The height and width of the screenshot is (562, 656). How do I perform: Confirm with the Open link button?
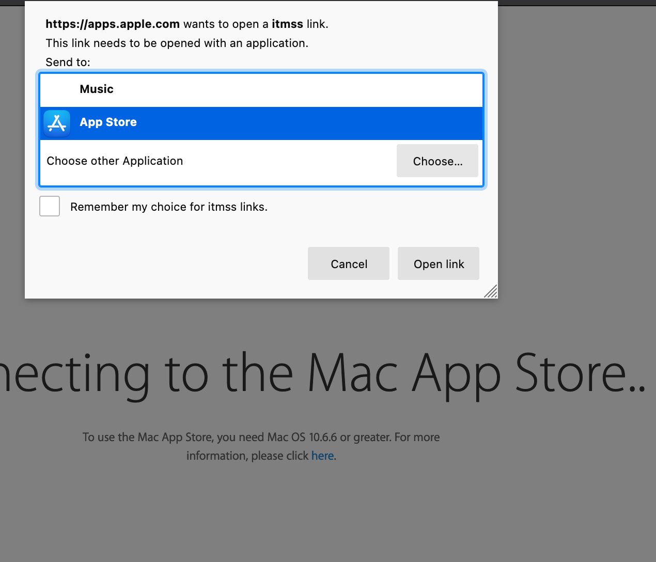click(439, 263)
